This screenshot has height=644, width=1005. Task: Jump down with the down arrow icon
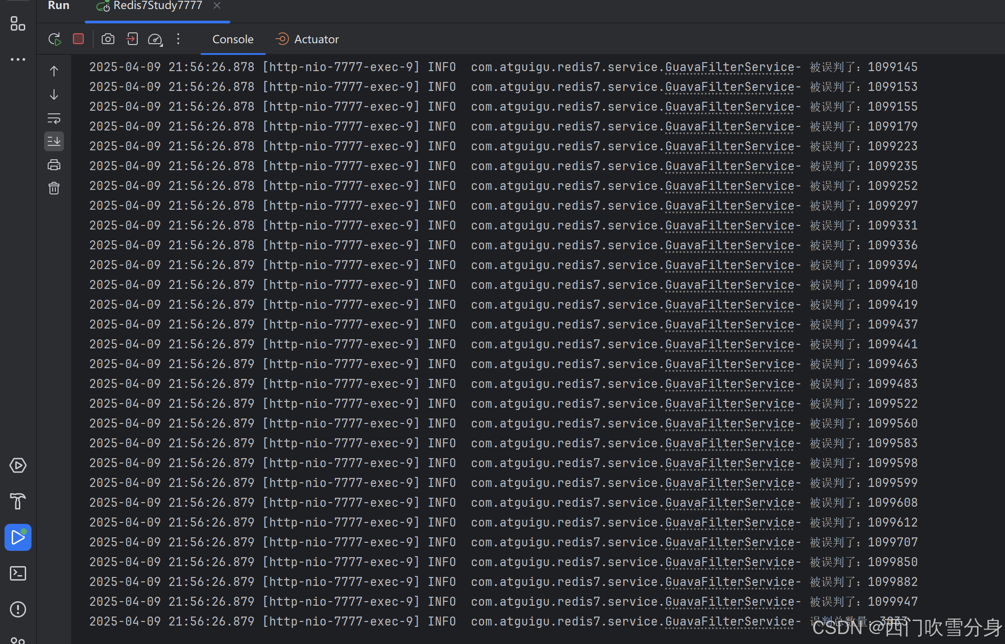(x=54, y=95)
